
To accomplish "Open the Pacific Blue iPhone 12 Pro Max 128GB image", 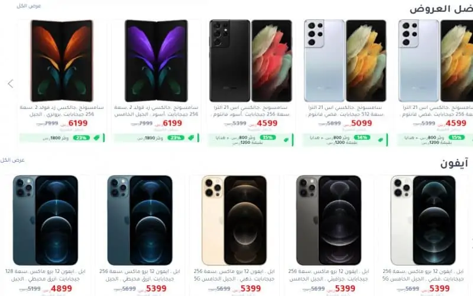I will [46, 220].
